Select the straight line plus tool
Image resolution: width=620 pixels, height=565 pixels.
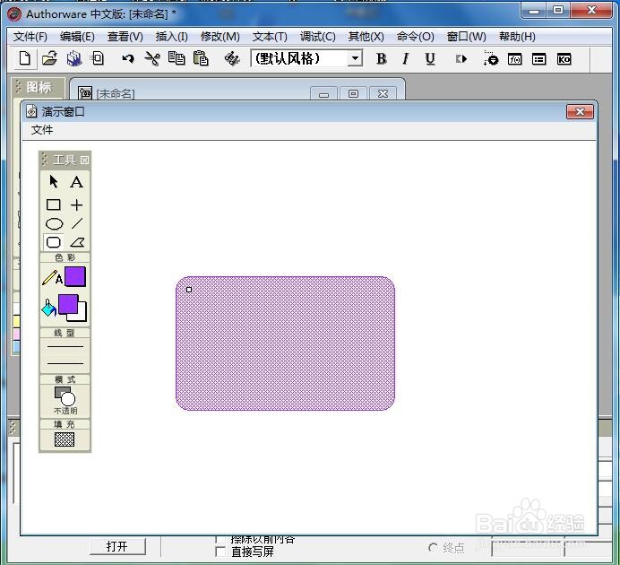click(x=77, y=204)
